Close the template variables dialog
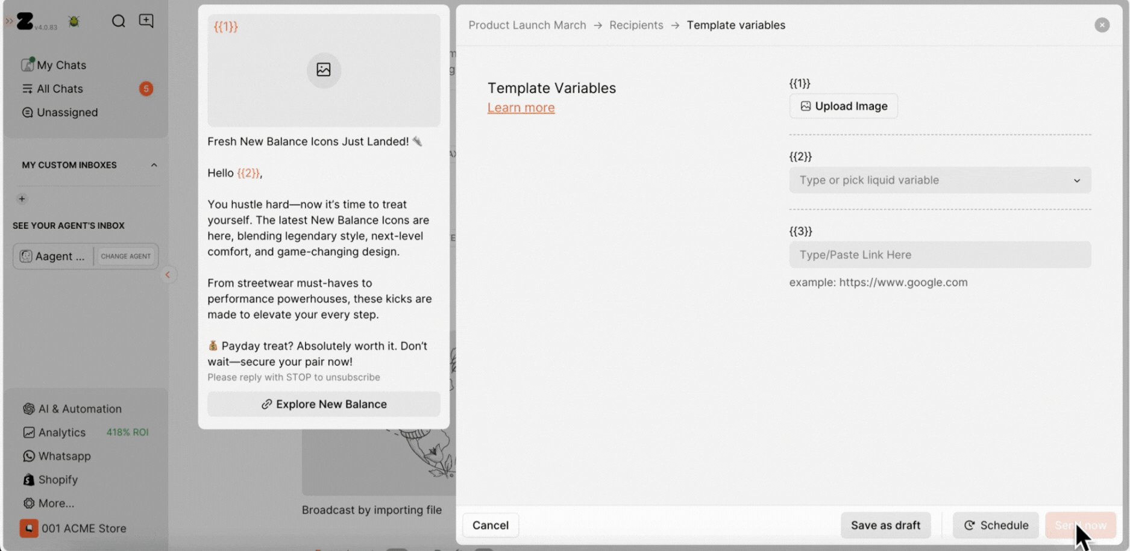The height and width of the screenshot is (551, 1130). click(1102, 25)
